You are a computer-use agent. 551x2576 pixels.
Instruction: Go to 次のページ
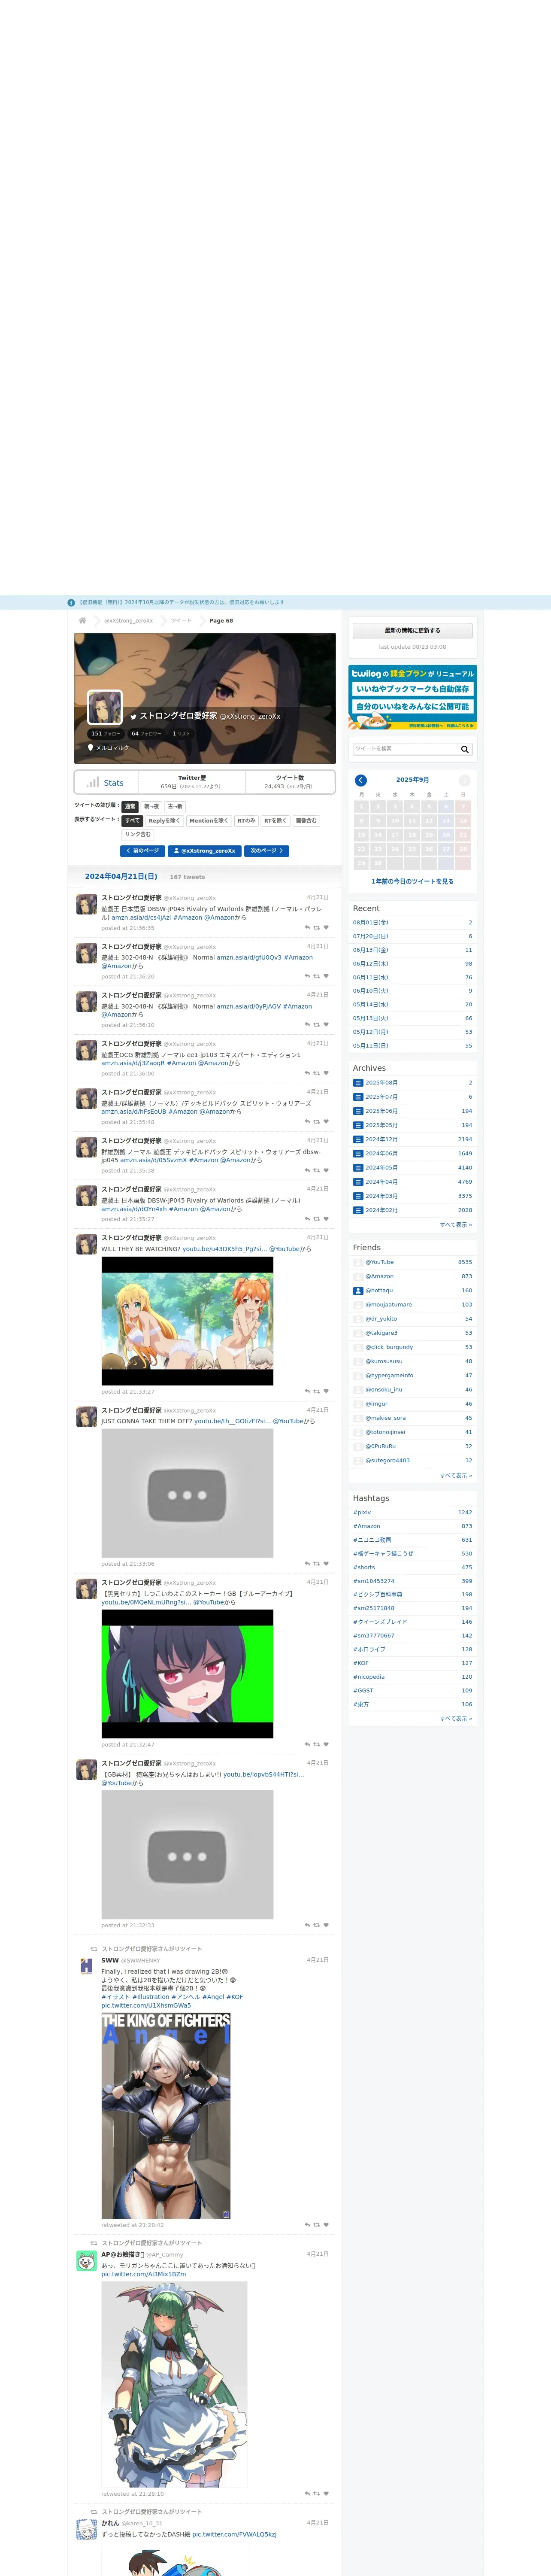coord(267,851)
